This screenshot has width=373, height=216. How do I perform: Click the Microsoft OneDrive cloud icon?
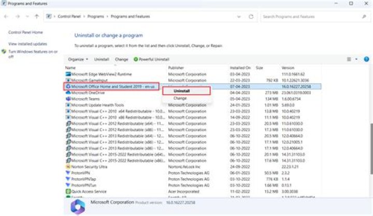point(68,92)
